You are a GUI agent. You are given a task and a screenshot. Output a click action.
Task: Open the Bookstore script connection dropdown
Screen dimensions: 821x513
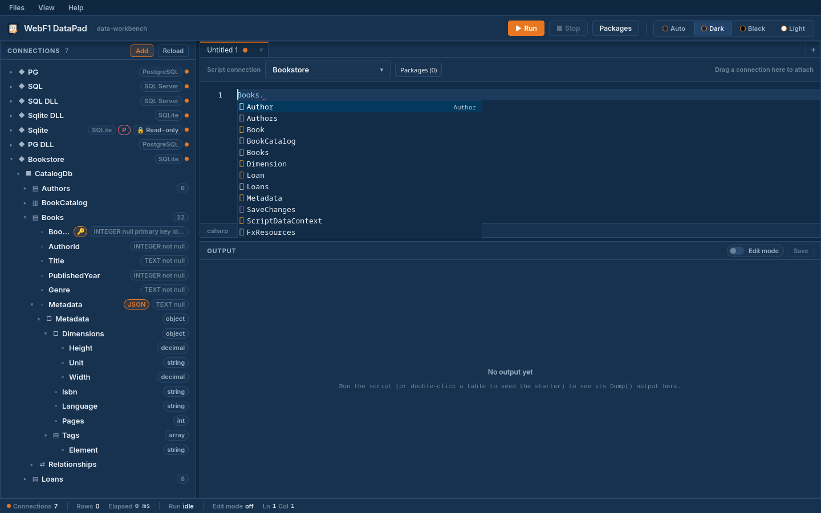328,70
